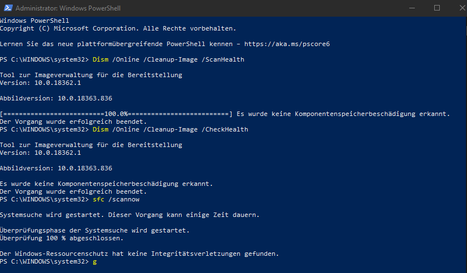This screenshot has width=467, height=273.
Task: Click the Dism /CheckHealth command line
Action: click(x=170, y=129)
